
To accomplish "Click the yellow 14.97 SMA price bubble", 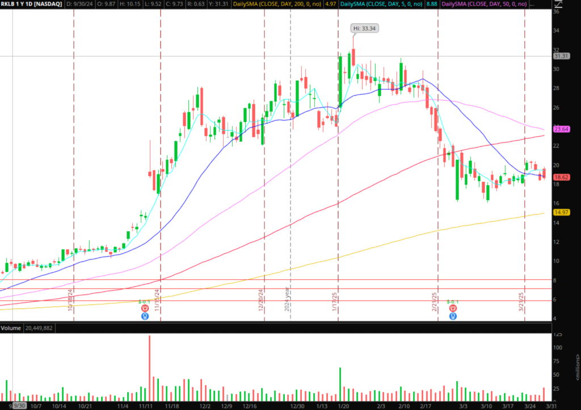I will 561,212.
